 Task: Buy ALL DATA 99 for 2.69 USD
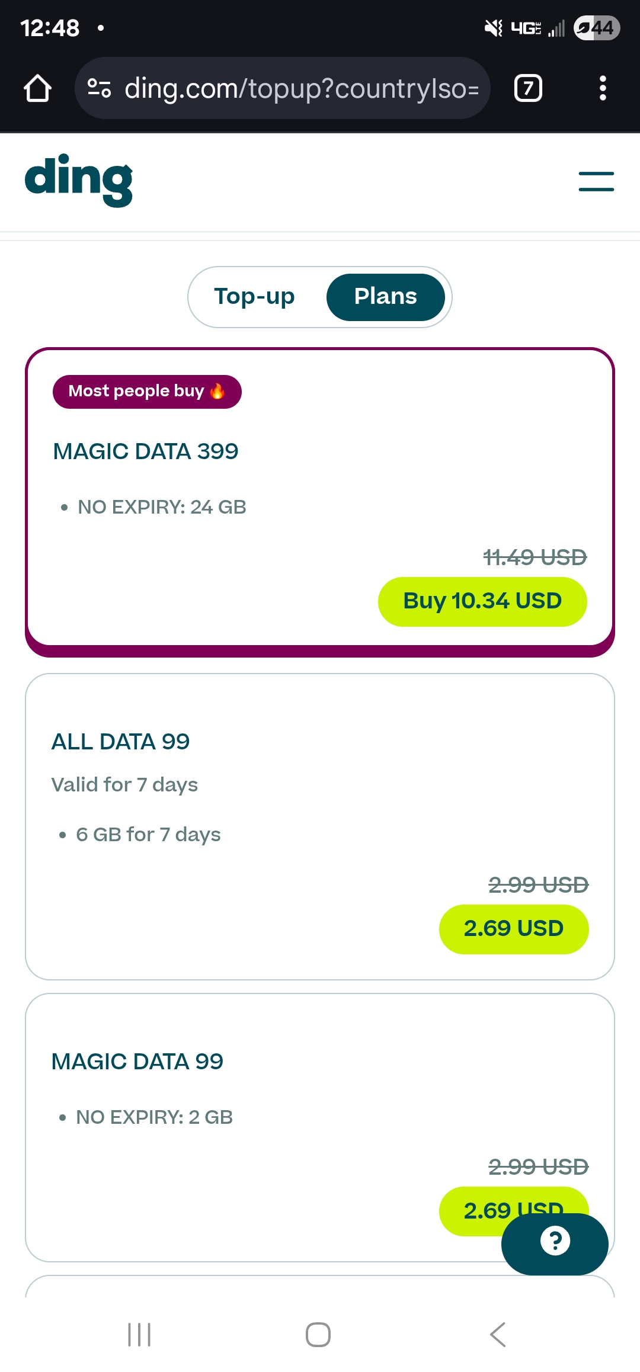tap(513, 929)
